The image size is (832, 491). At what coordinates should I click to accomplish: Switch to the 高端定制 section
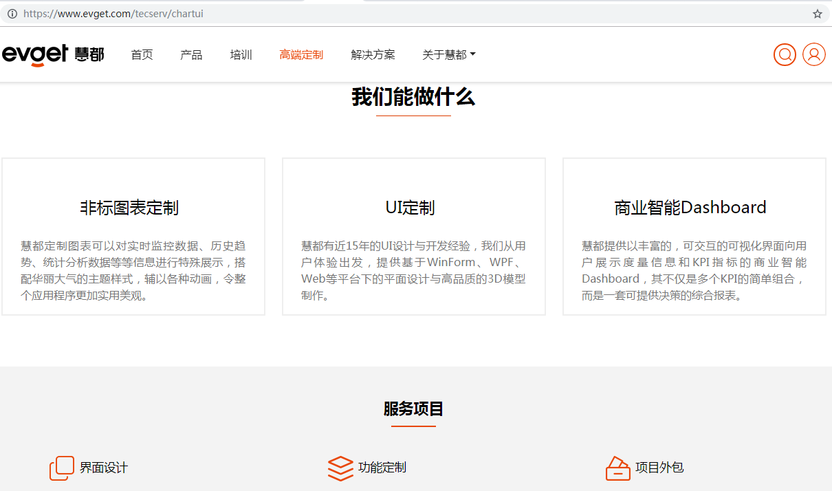tap(301, 54)
